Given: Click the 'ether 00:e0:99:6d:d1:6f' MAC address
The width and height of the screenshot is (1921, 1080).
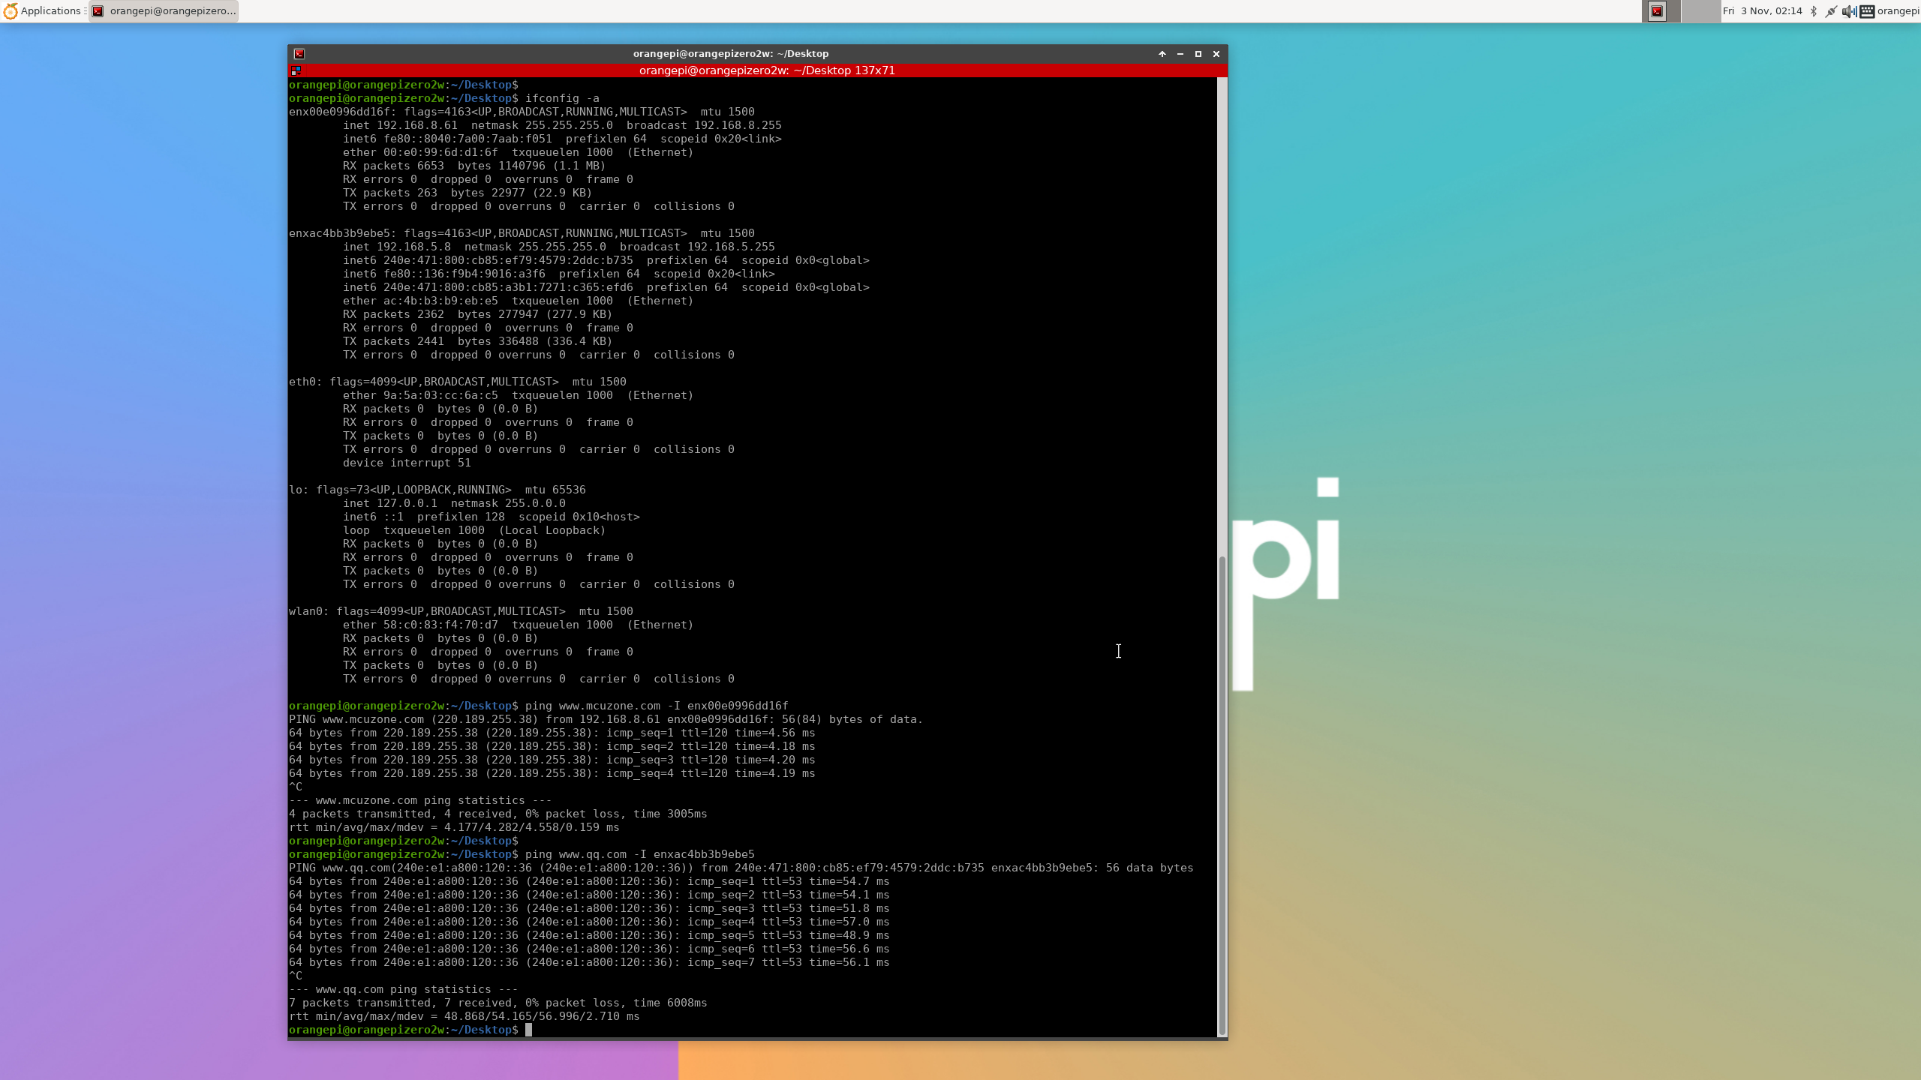Looking at the screenshot, I should [420, 152].
